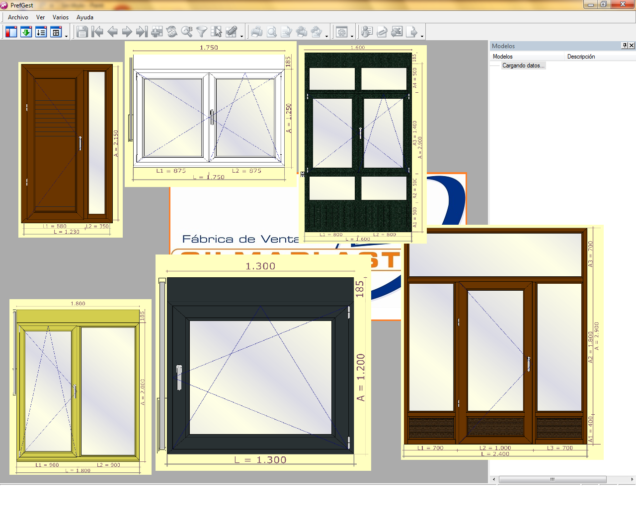Click the exit arrow document icon
This screenshot has width=636, height=508.
[412, 32]
